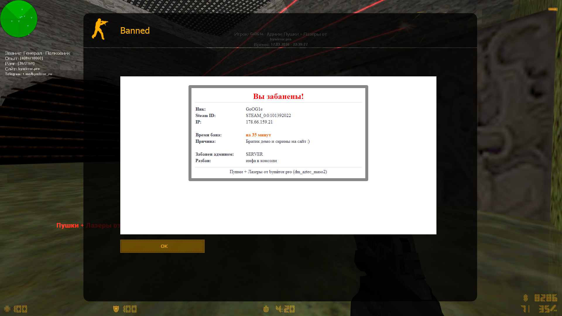Screen dimensions: 562x316
Task: Click the bymirror.pro footer server line
Action: (x=278, y=172)
